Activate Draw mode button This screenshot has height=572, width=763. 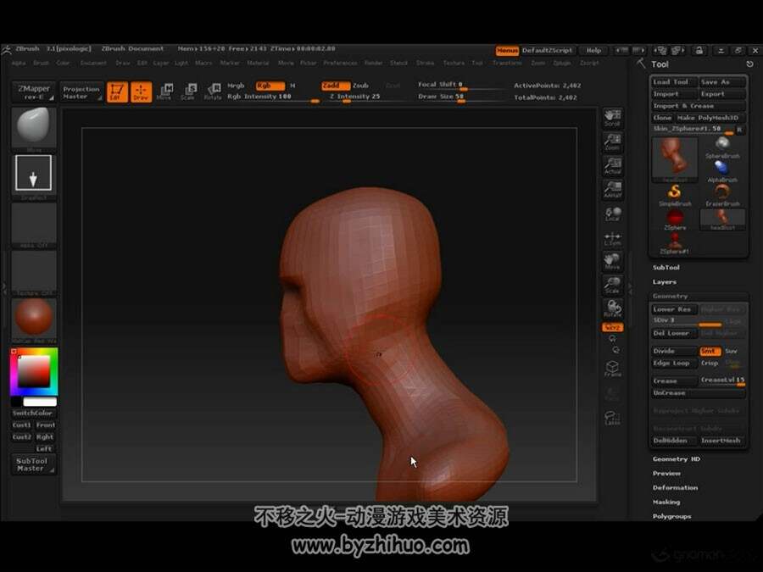click(141, 92)
